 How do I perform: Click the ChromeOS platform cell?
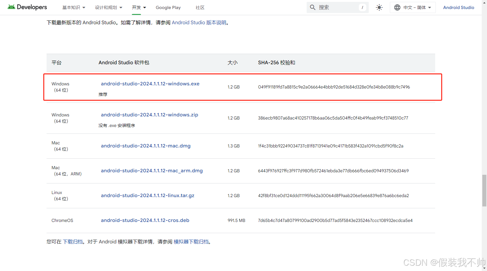[x=62, y=220]
